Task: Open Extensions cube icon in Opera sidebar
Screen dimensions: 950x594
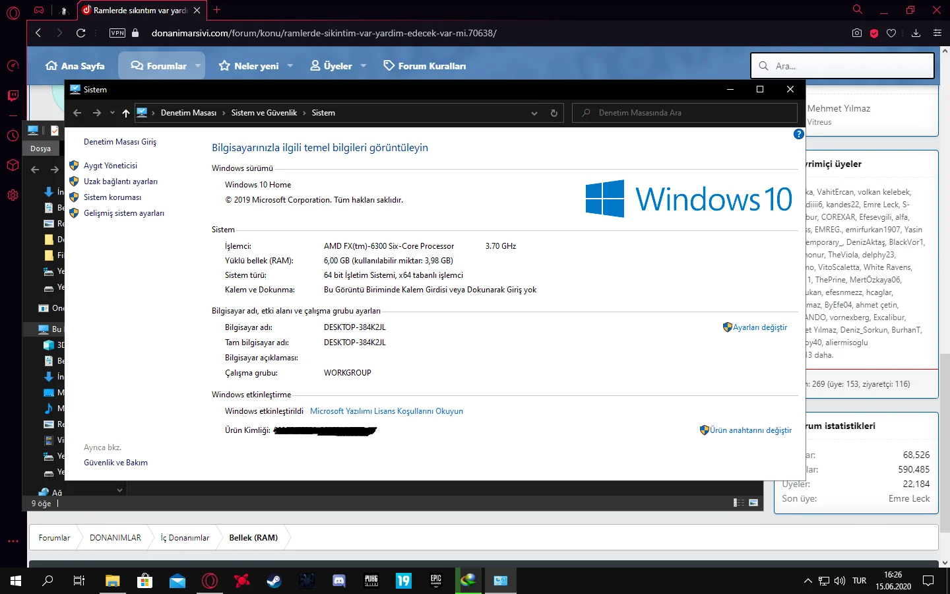Action: [x=13, y=165]
